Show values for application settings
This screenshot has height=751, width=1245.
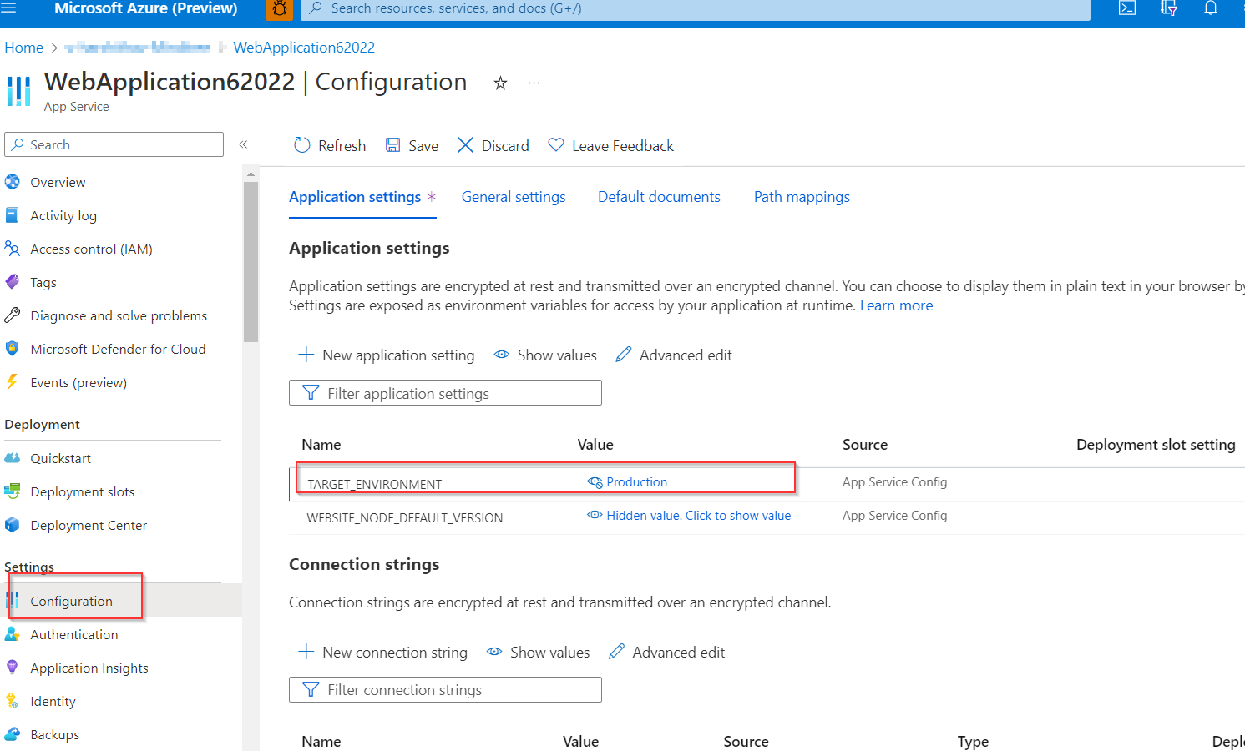click(x=545, y=355)
